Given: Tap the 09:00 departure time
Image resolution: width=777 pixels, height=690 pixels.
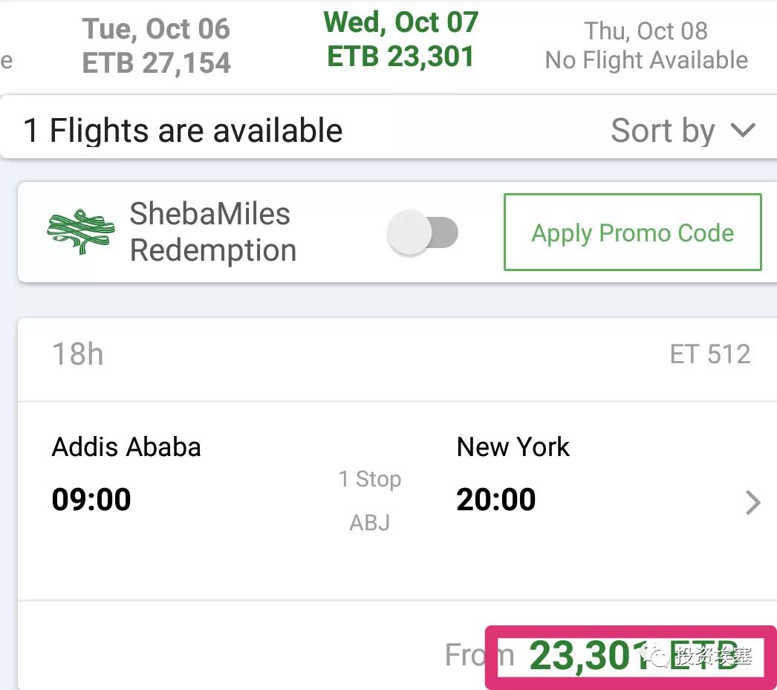Looking at the screenshot, I should pyautogui.click(x=91, y=500).
